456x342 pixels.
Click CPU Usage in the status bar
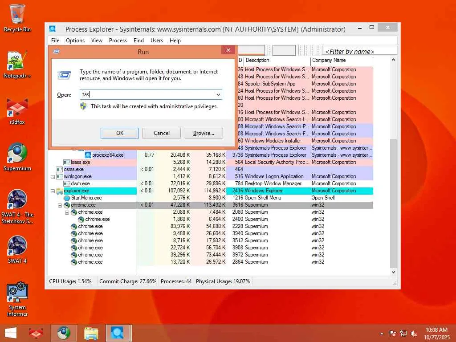tap(70, 281)
